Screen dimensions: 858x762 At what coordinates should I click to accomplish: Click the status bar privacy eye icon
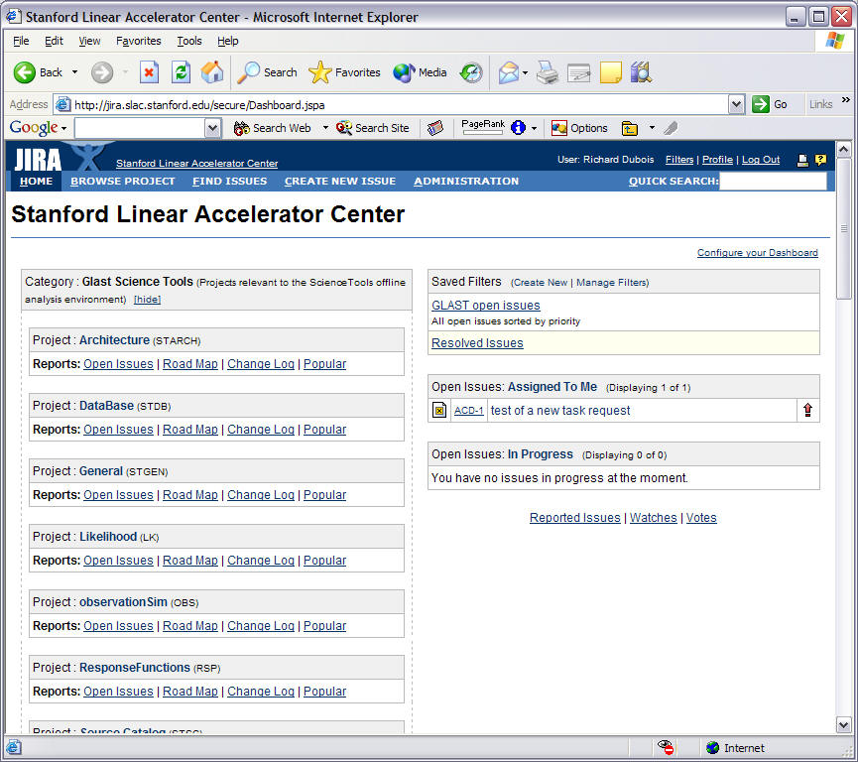666,747
